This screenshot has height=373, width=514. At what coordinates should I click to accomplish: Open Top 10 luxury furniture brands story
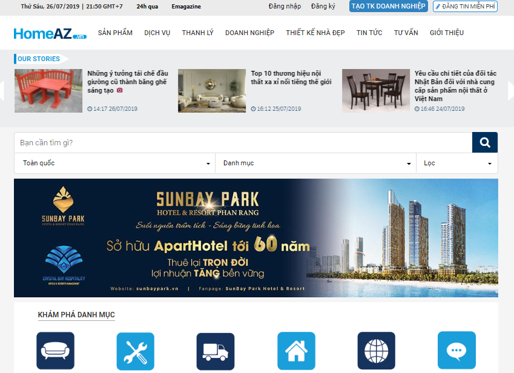click(x=291, y=78)
